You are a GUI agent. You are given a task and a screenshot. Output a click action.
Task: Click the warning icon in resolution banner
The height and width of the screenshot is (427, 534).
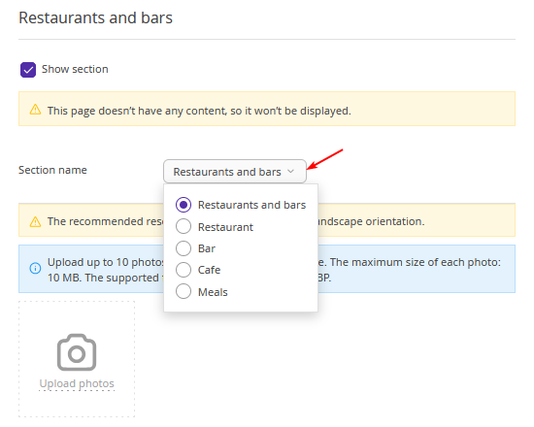(35, 221)
